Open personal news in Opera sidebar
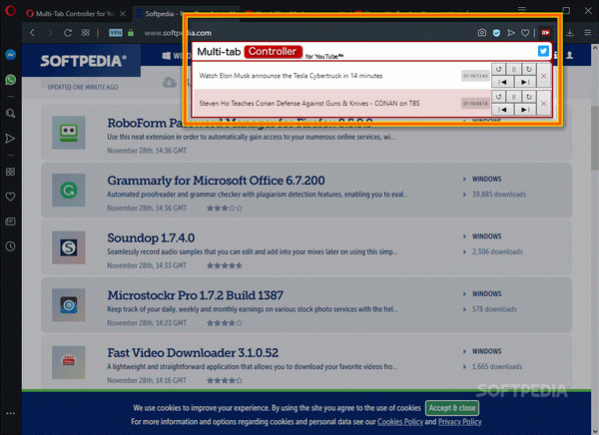Image resolution: width=599 pixels, height=435 pixels. point(10,221)
